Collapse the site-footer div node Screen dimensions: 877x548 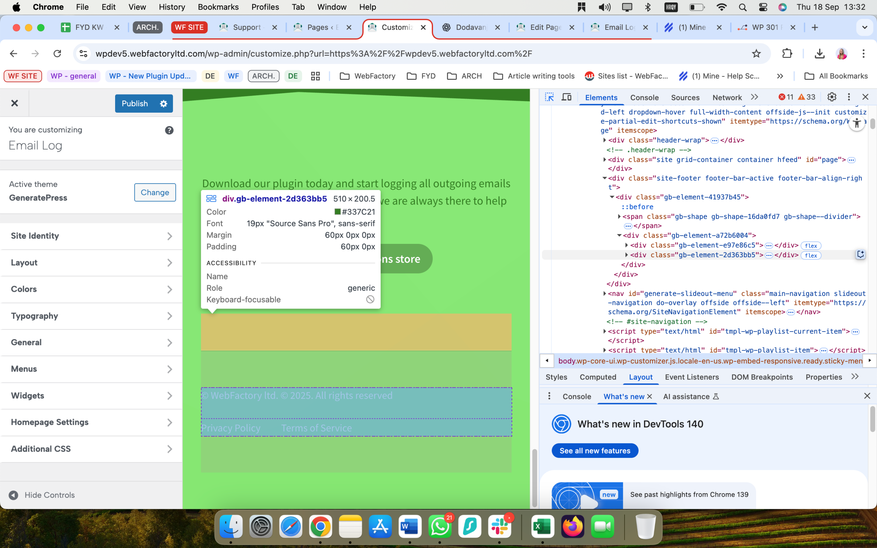[604, 178]
